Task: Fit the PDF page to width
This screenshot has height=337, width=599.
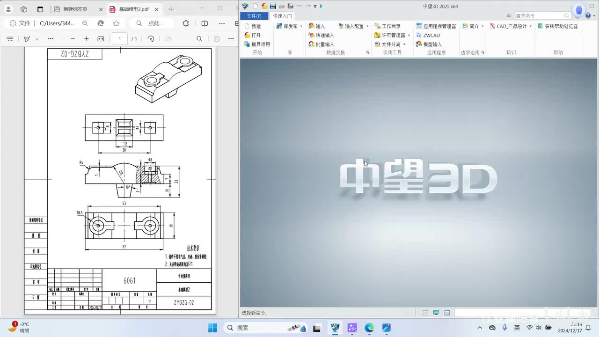Action: pos(101,39)
